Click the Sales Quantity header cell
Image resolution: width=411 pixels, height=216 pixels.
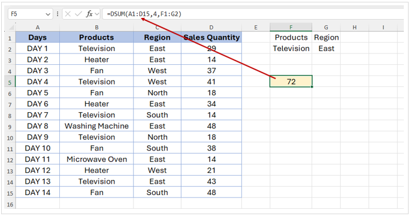pos(211,37)
